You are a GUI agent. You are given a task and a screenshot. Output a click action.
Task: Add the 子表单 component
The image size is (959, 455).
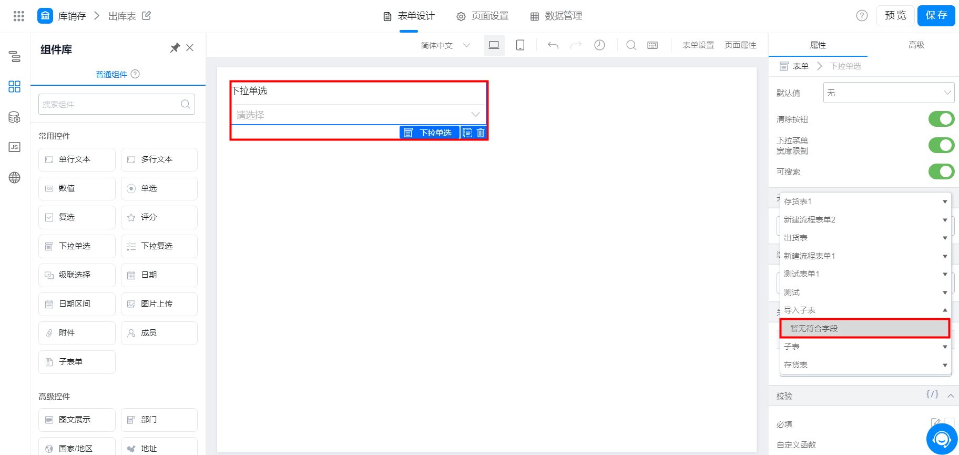click(77, 362)
